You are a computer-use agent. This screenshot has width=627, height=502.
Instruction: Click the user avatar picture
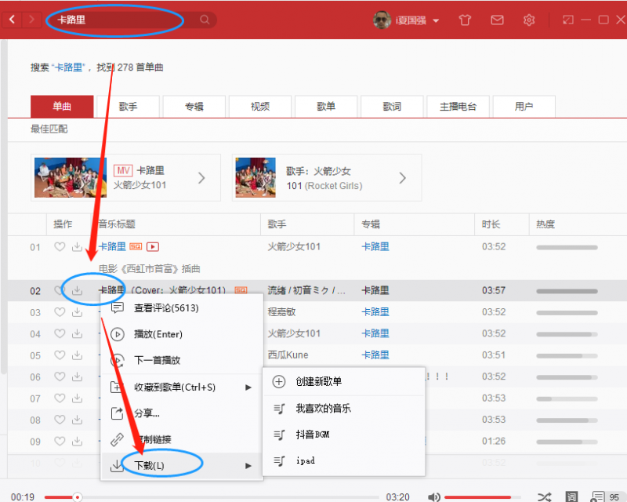[382, 20]
